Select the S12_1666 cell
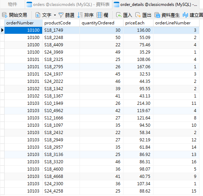This screenshot has height=196, width=203. pyautogui.click(x=61, y=118)
